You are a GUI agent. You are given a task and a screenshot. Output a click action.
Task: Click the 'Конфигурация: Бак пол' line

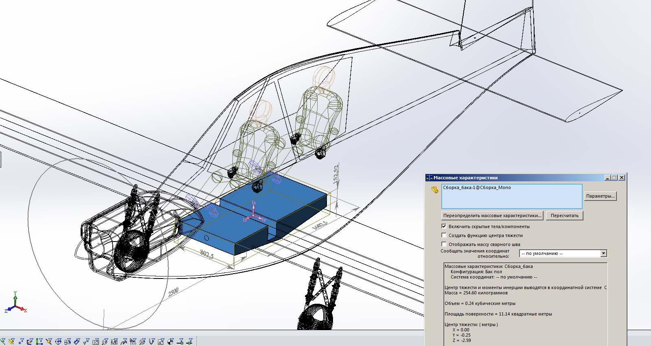[x=476, y=272]
